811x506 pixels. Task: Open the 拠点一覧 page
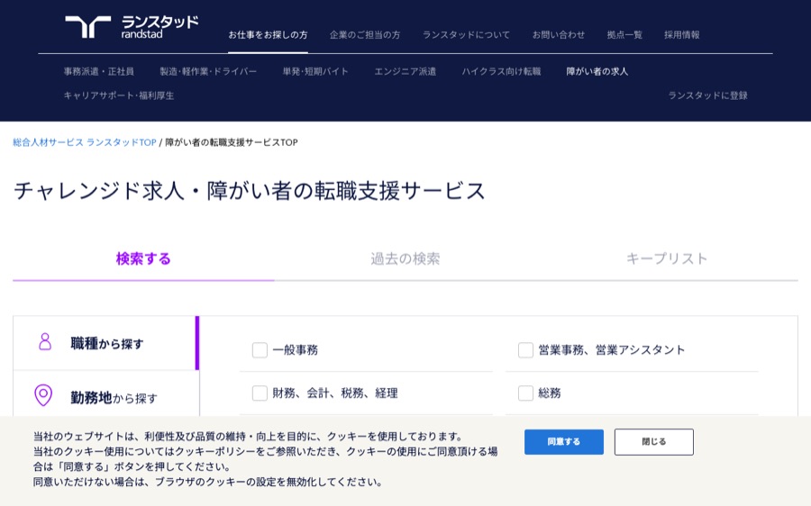pyautogui.click(x=624, y=34)
